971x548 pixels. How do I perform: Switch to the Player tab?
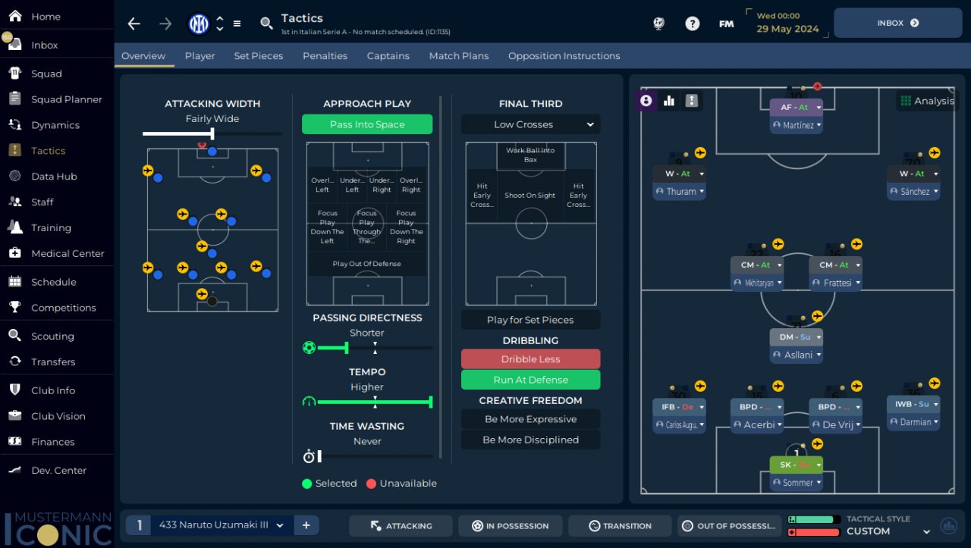200,56
